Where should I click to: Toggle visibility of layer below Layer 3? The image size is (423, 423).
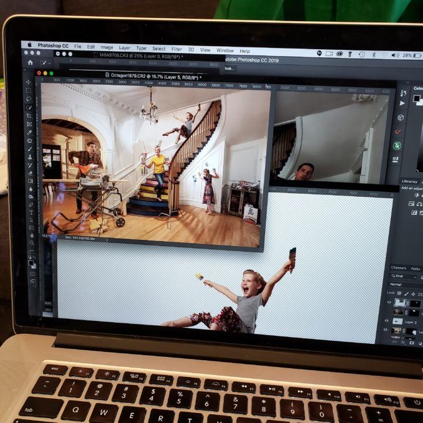coord(386,330)
